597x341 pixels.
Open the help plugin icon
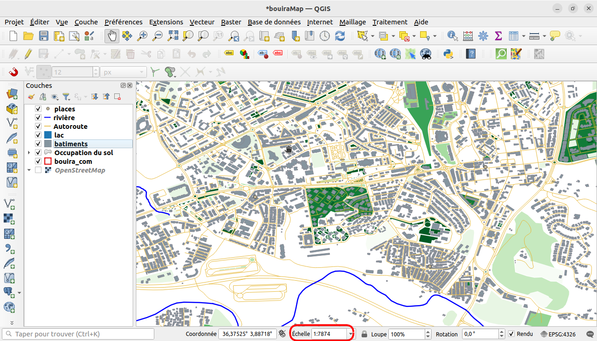470,54
